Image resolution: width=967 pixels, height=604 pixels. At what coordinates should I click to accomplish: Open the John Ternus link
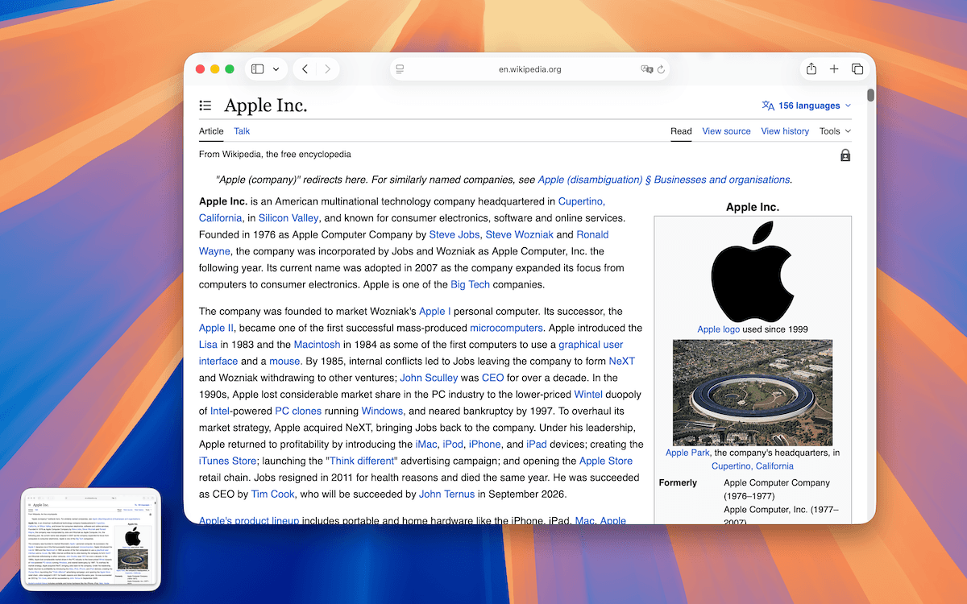pyautogui.click(x=447, y=494)
